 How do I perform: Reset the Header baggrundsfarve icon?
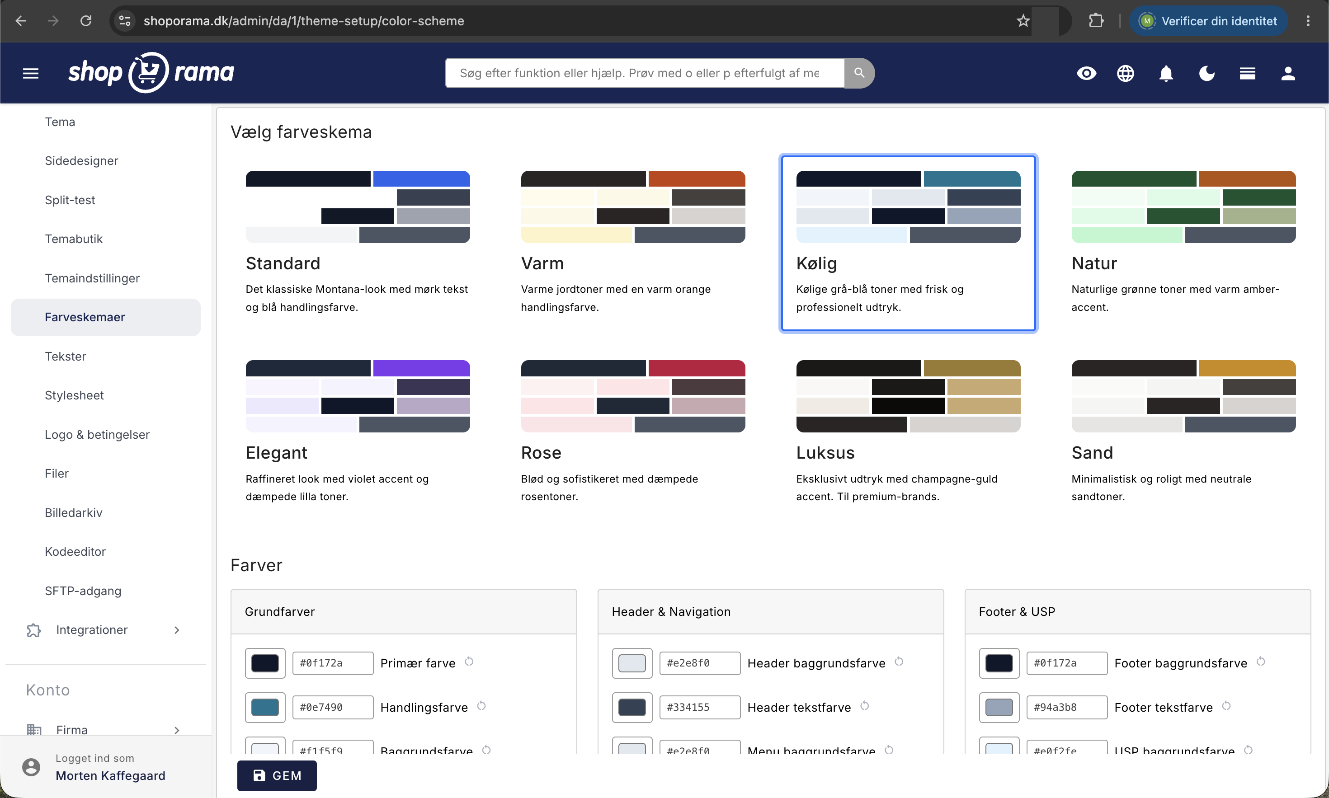[899, 662]
